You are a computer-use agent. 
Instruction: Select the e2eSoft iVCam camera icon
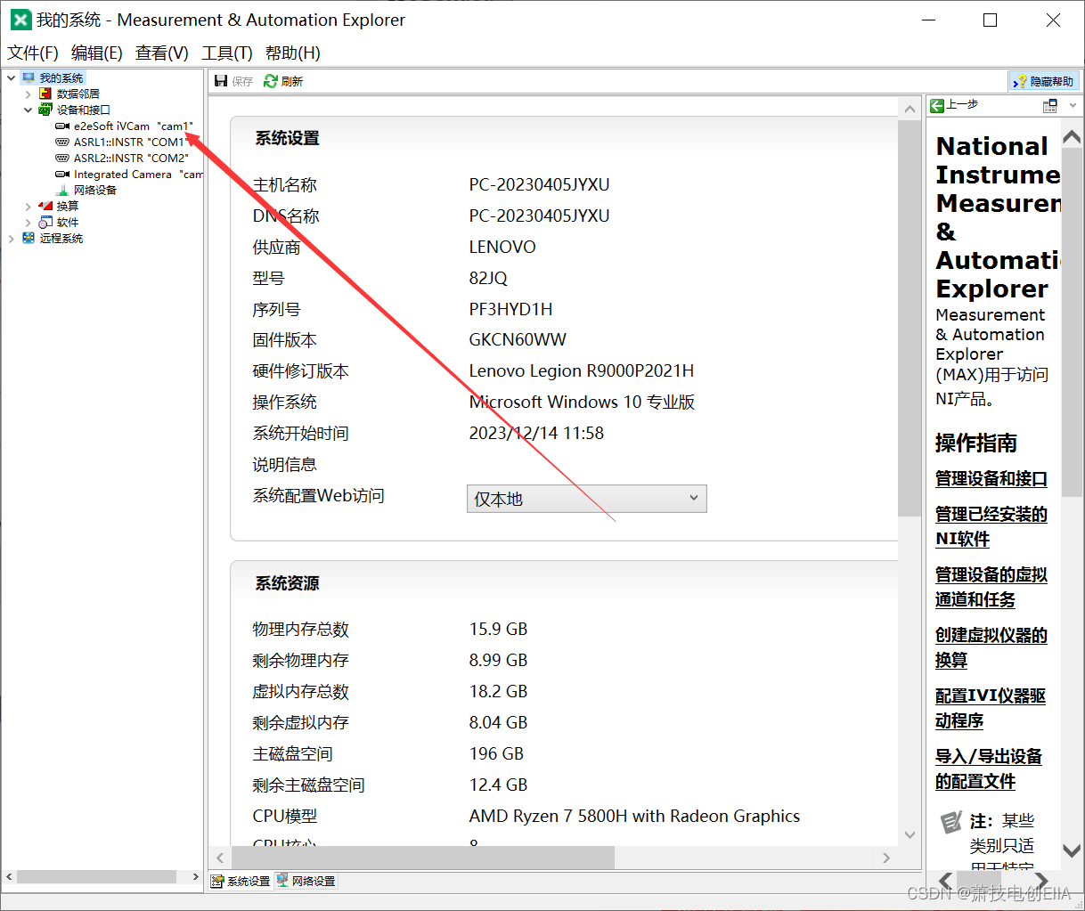[62, 126]
